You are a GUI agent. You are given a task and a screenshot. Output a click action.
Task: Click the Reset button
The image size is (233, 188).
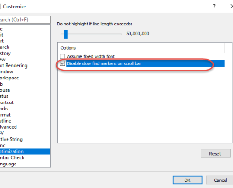pyautogui.click(x=216, y=153)
